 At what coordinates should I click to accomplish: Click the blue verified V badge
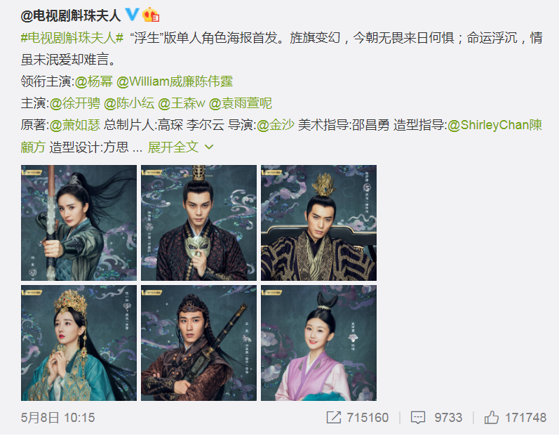(132, 15)
